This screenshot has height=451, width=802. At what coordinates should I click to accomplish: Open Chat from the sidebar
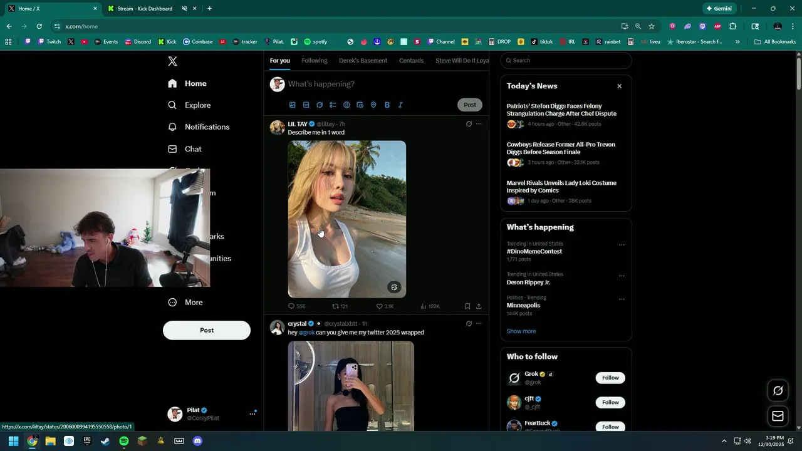(185, 149)
